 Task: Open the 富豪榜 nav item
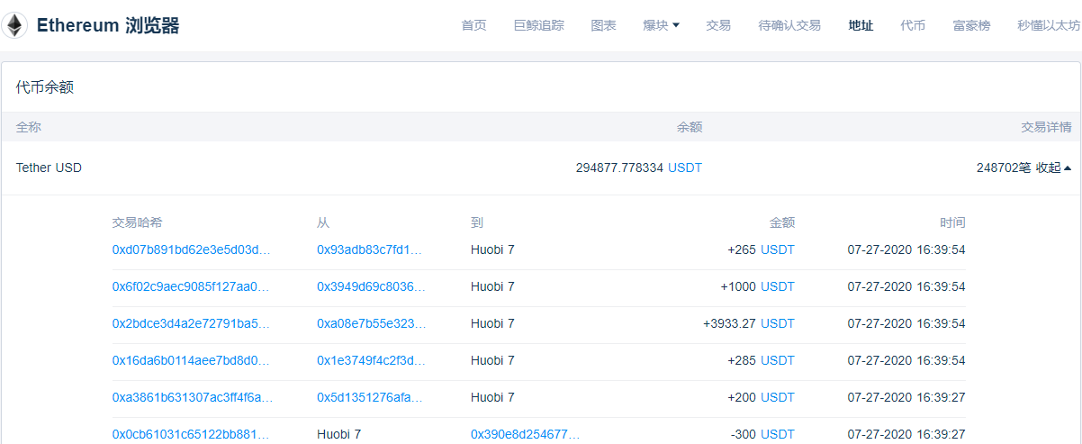coord(971,25)
